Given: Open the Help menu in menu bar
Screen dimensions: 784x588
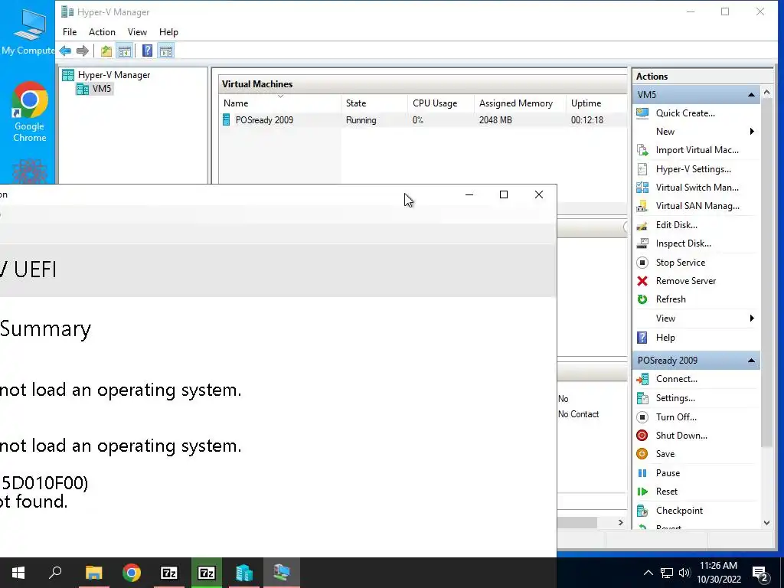Looking at the screenshot, I should [168, 32].
